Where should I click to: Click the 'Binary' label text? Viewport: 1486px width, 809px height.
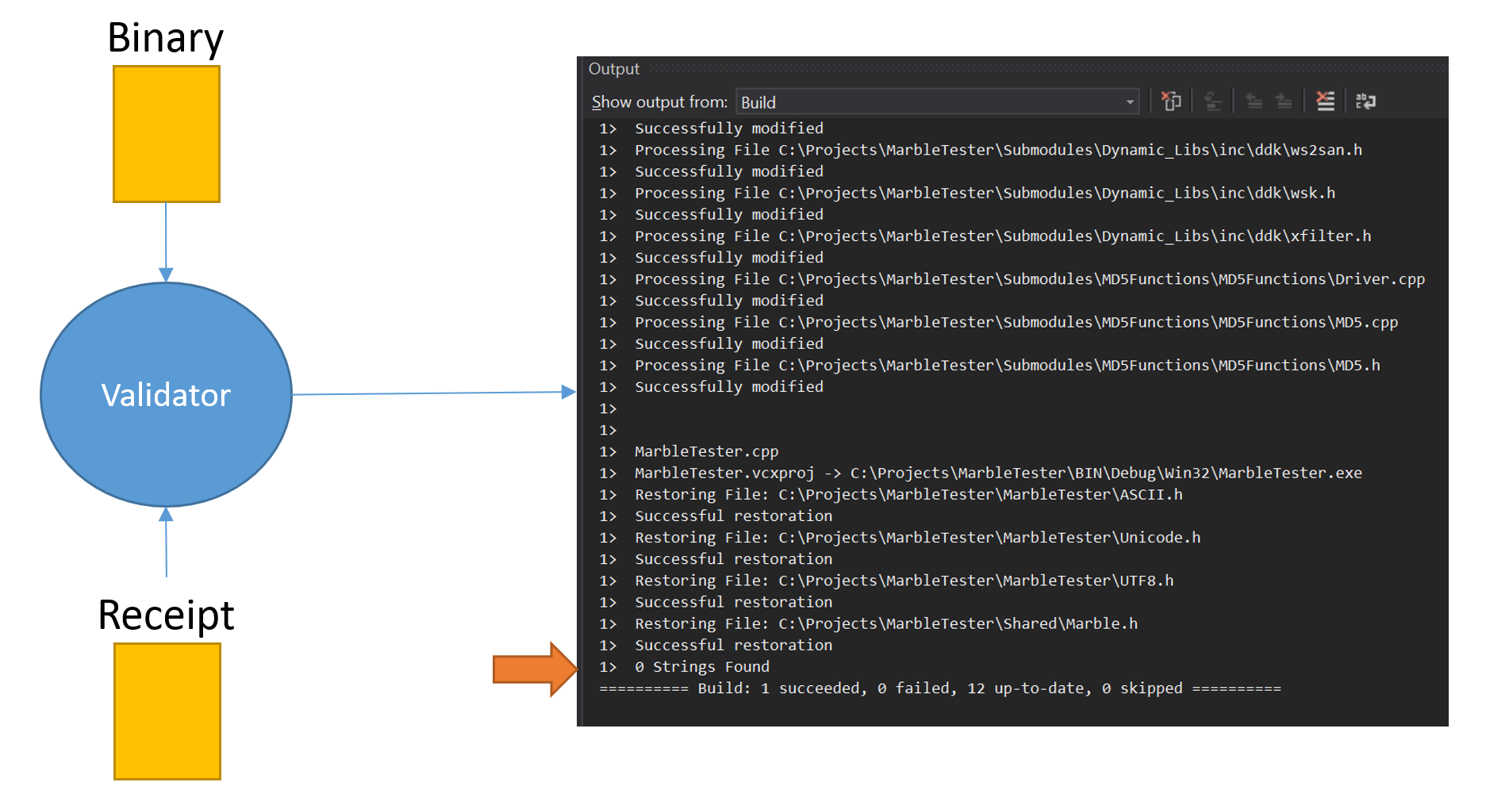(x=166, y=38)
